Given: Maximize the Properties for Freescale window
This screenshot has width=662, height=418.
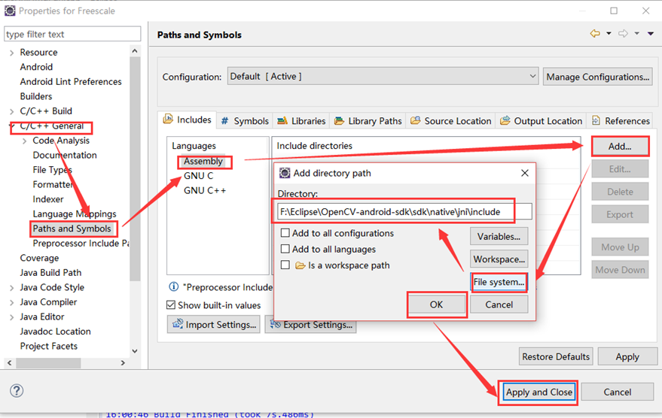Looking at the screenshot, I should coord(614,11).
